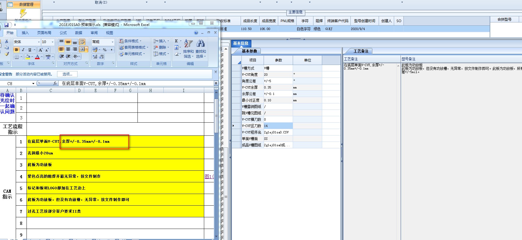Click the 取消(Z) toolbar button
The width and height of the screenshot is (522, 240).
coord(101,2)
